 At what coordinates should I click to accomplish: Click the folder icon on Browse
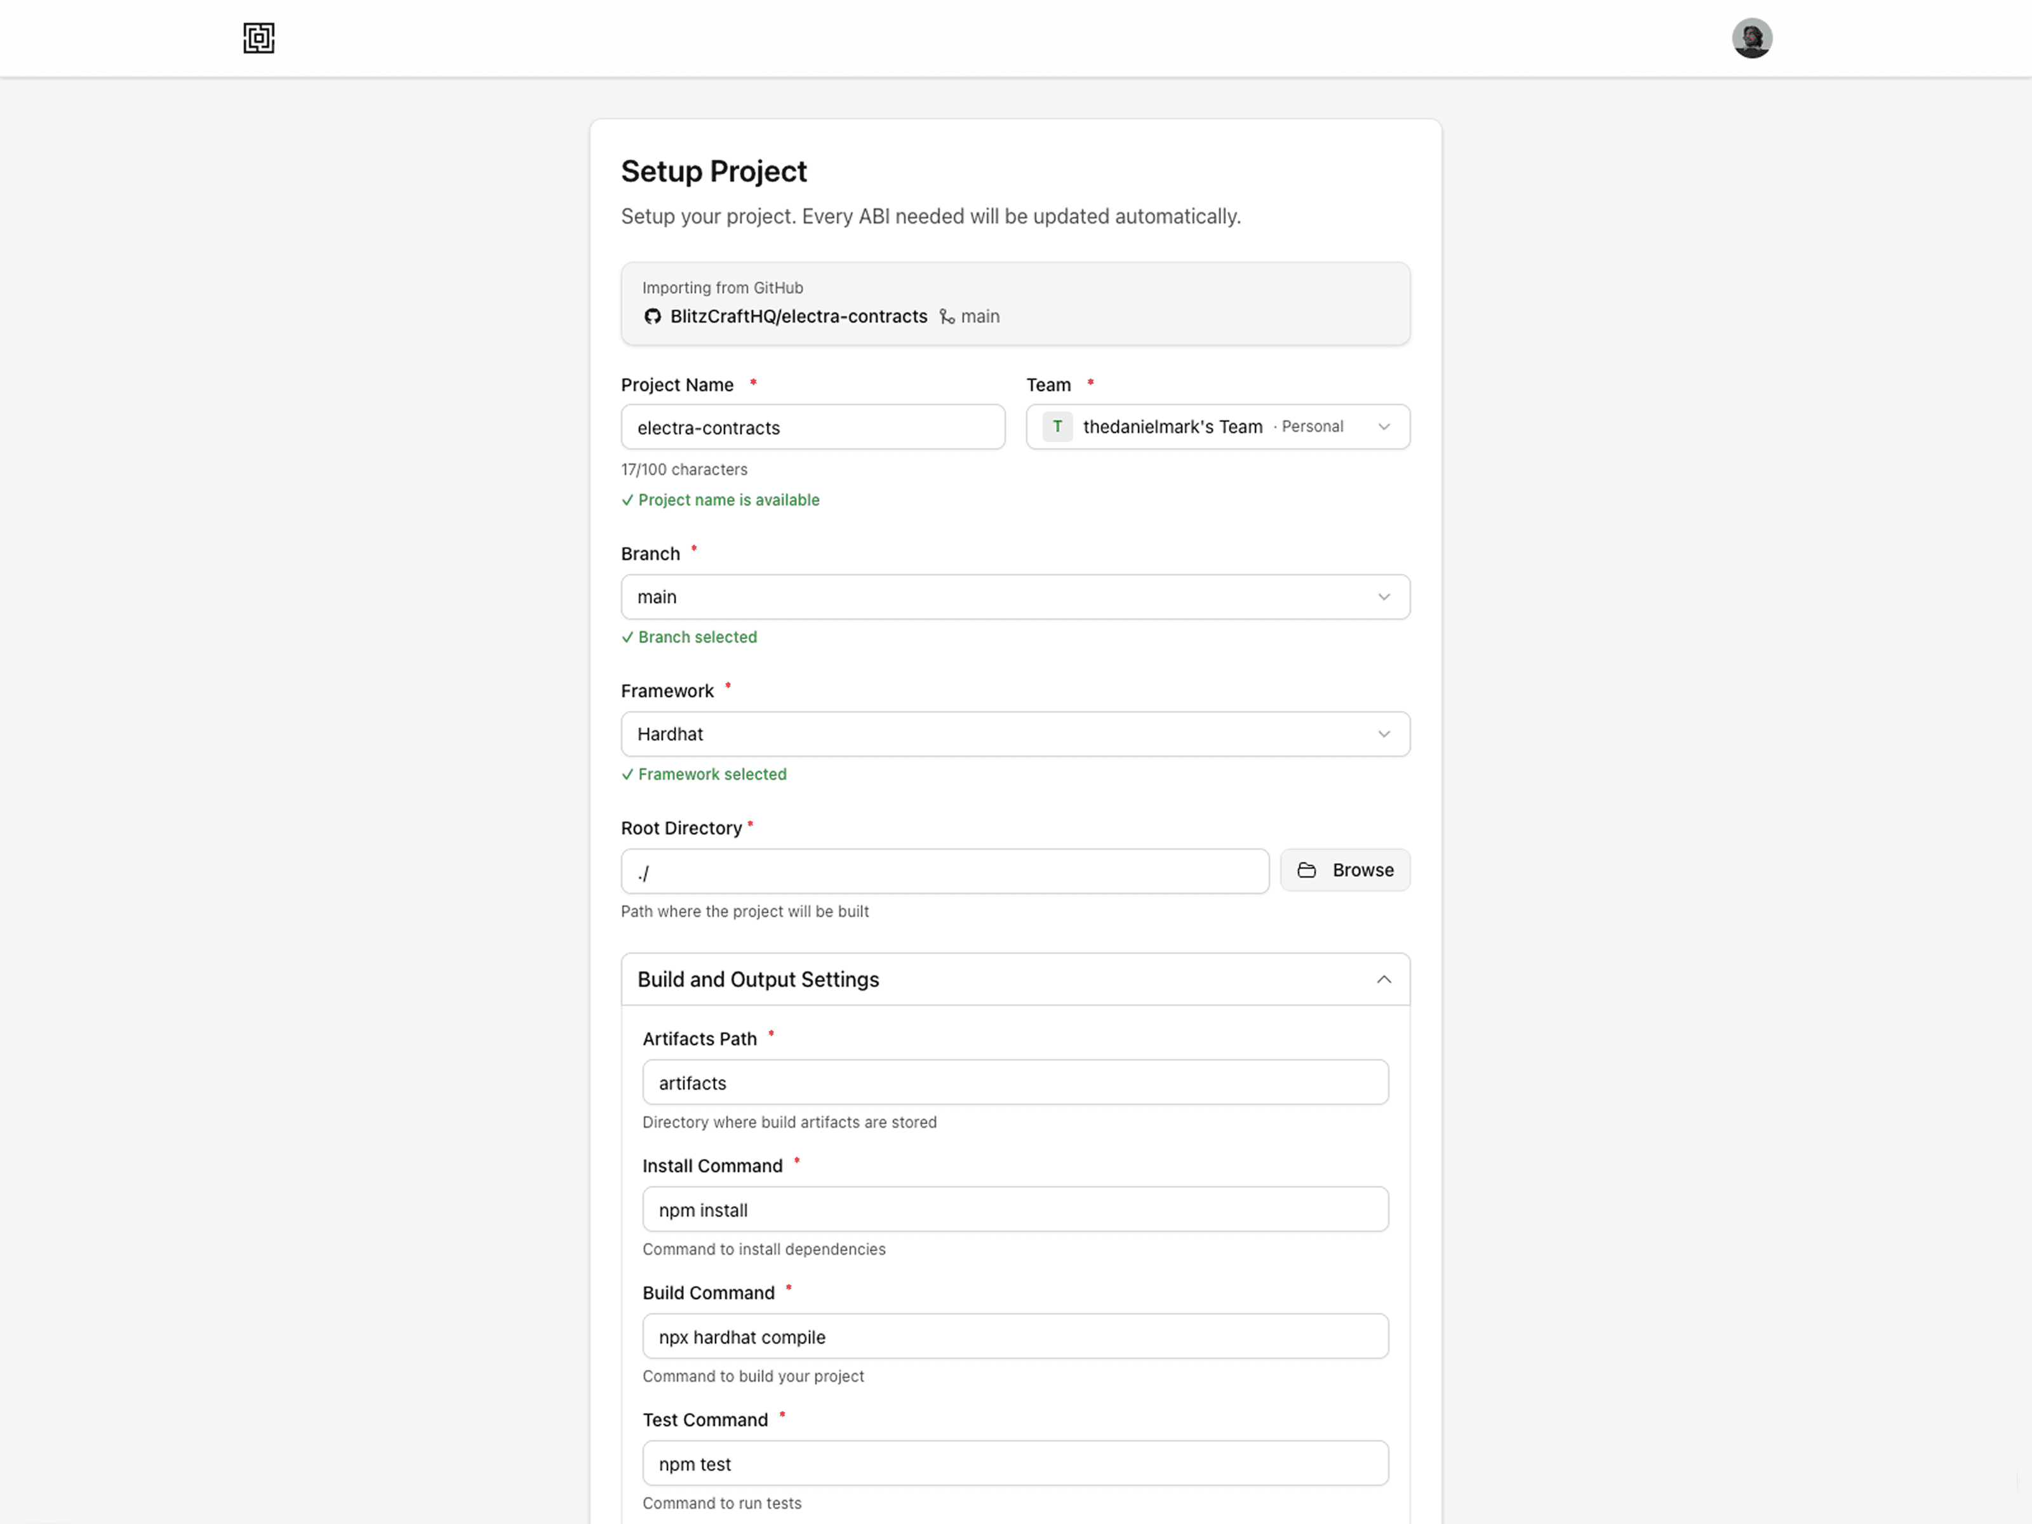1306,870
